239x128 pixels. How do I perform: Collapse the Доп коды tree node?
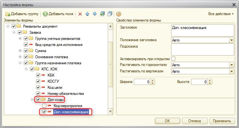pos(32,100)
